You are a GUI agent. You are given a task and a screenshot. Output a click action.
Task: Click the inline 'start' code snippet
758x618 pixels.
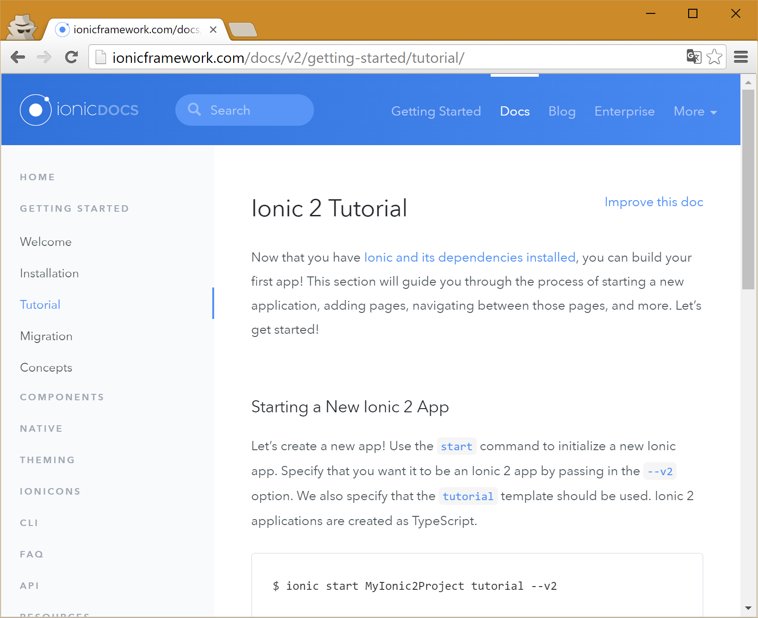point(456,447)
